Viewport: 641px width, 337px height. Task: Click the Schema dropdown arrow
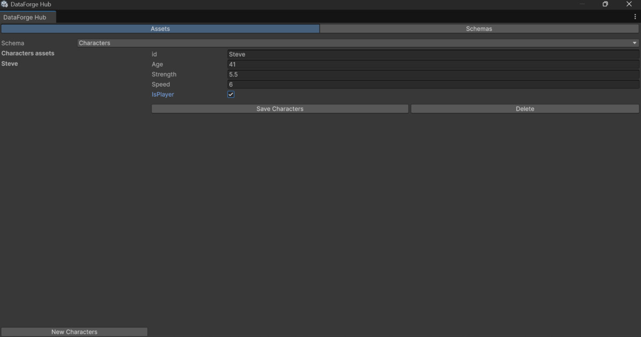point(635,43)
